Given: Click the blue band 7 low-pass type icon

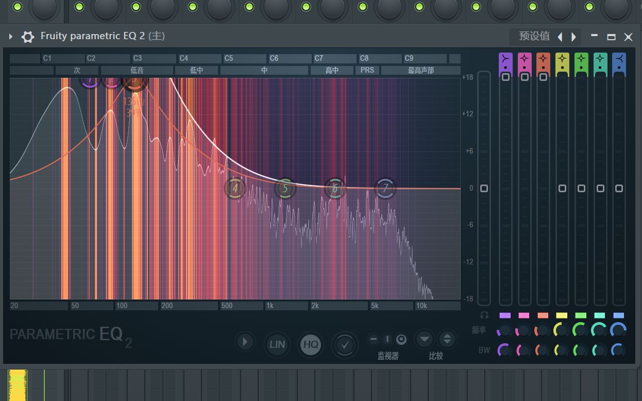Looking at the screenshot, I should point(619,58).
